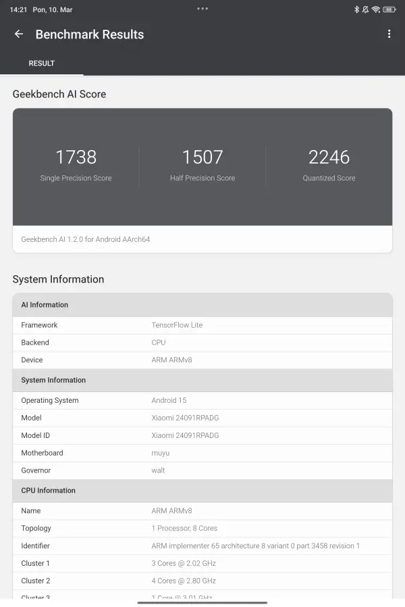Tap the Bluetooth icon in the status bar
The image size is (405, 607).
coord(356,9)
